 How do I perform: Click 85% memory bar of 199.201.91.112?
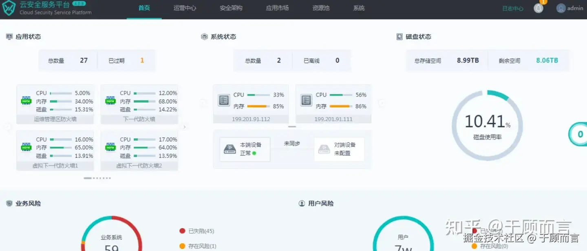(259, 107)
